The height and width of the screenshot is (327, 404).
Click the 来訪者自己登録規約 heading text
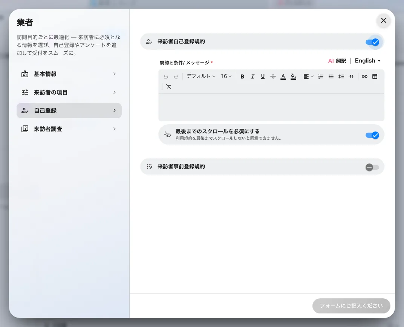tap(181, 41)
